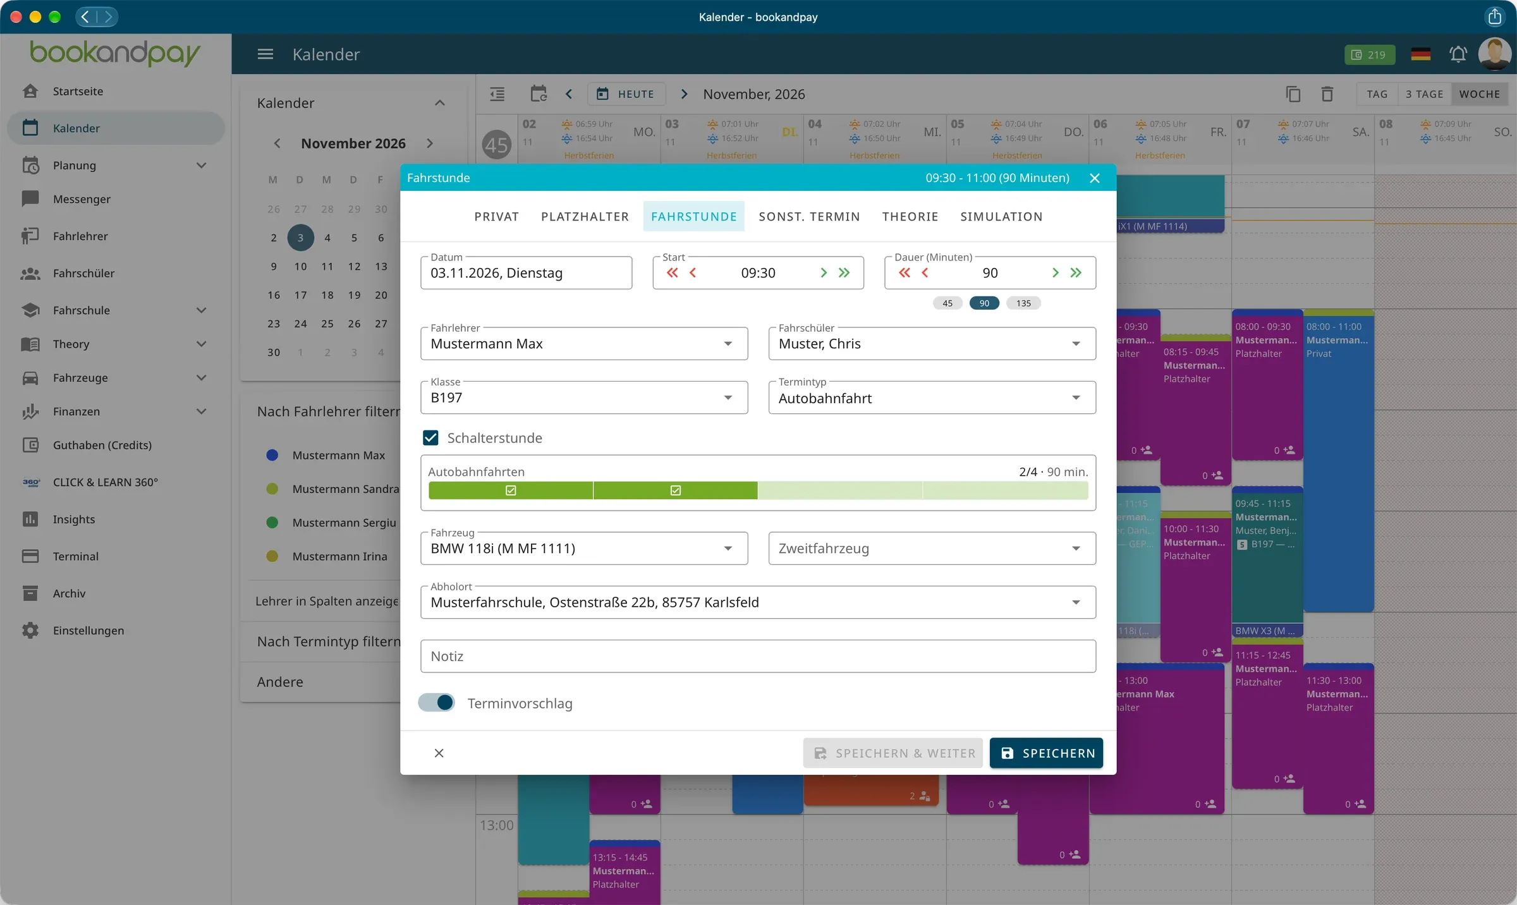Open the user profile avatar
The width and height of the screenshot is (1517, 905).
pyautogui.click(x=1494, y=54)
